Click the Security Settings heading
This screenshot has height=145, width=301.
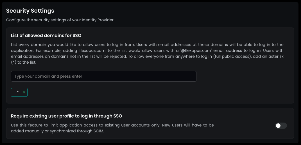click(30, 11)
